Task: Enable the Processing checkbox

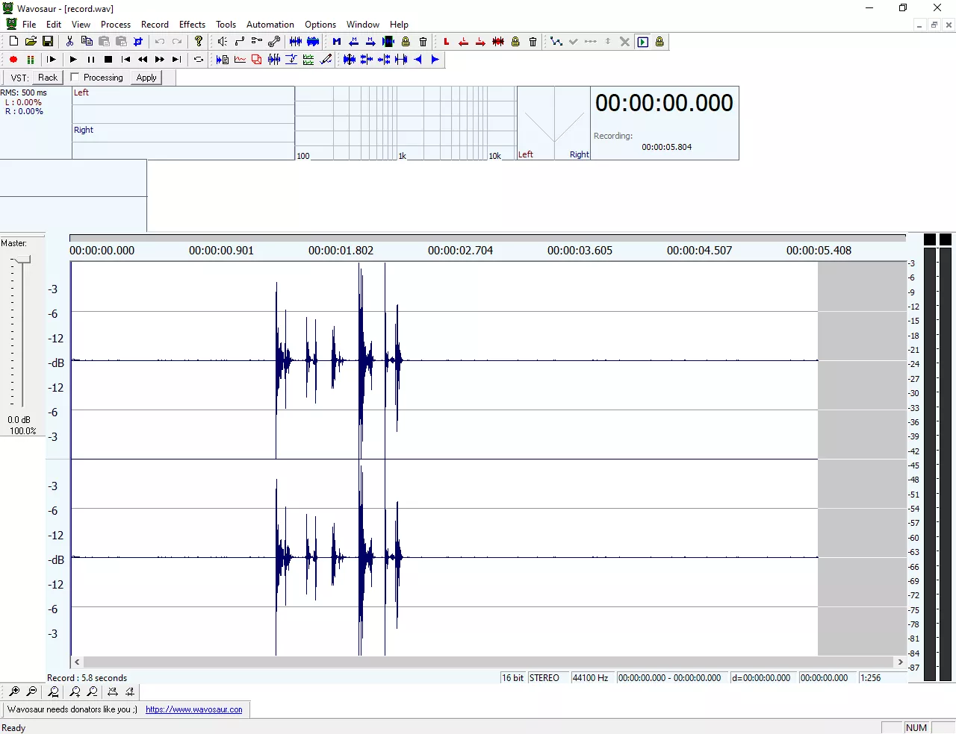Action: 75,77
